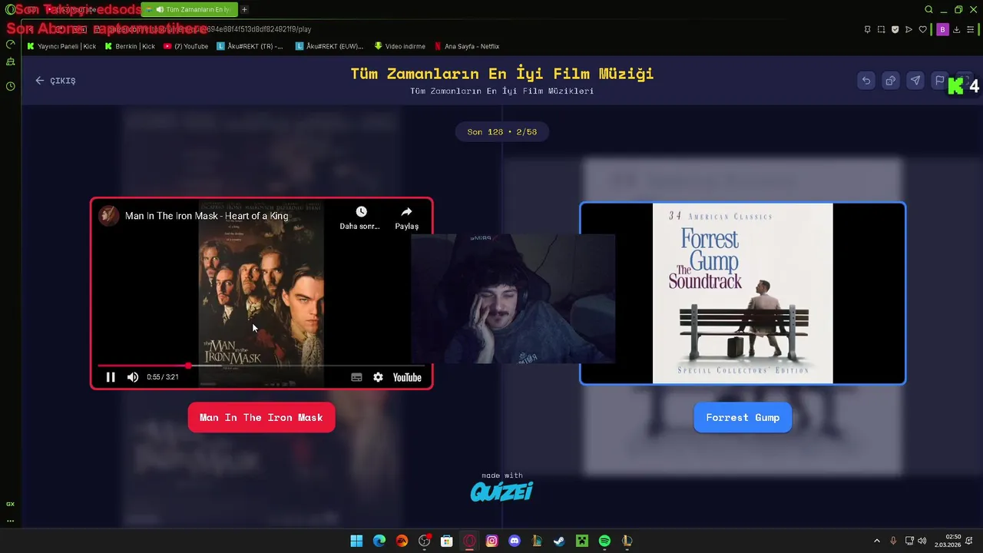Click the dice random quiz button

pos(890,81)
